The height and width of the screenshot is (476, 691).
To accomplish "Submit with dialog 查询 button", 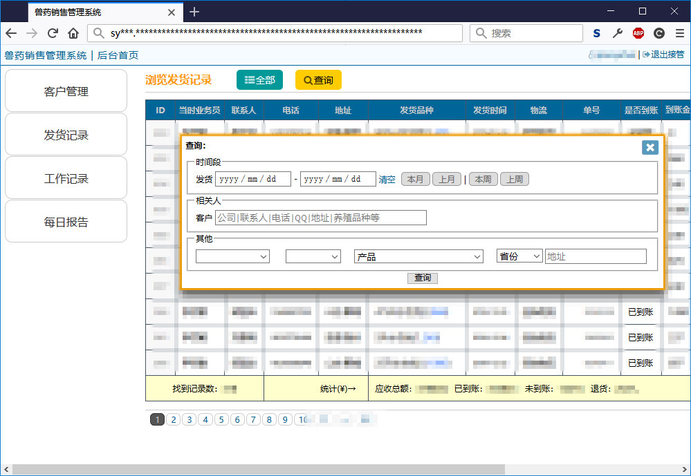I will [423, 278].
